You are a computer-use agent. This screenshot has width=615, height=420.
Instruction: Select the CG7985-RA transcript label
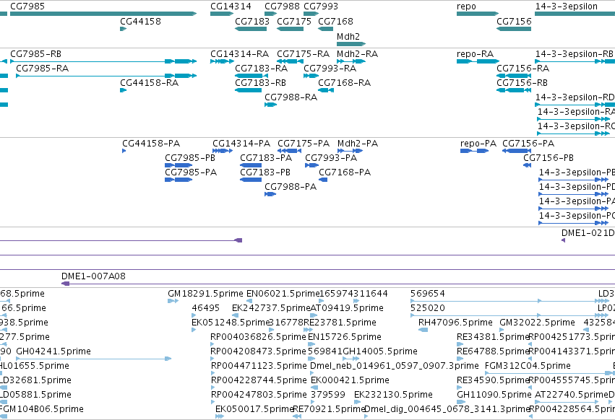point(43,69)
